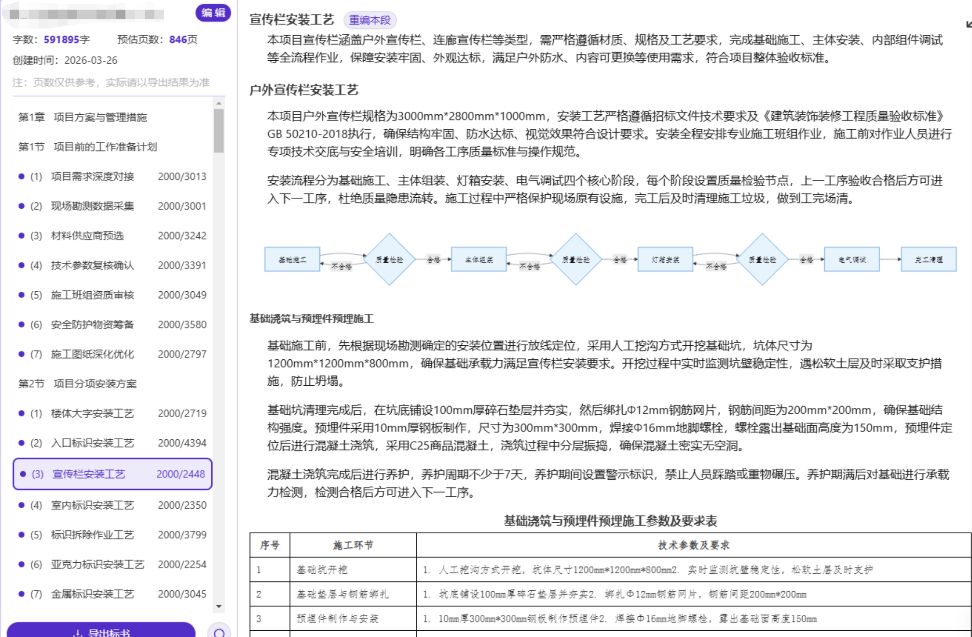Click the outline scrollbar down arrow

[x=219, y=607]
